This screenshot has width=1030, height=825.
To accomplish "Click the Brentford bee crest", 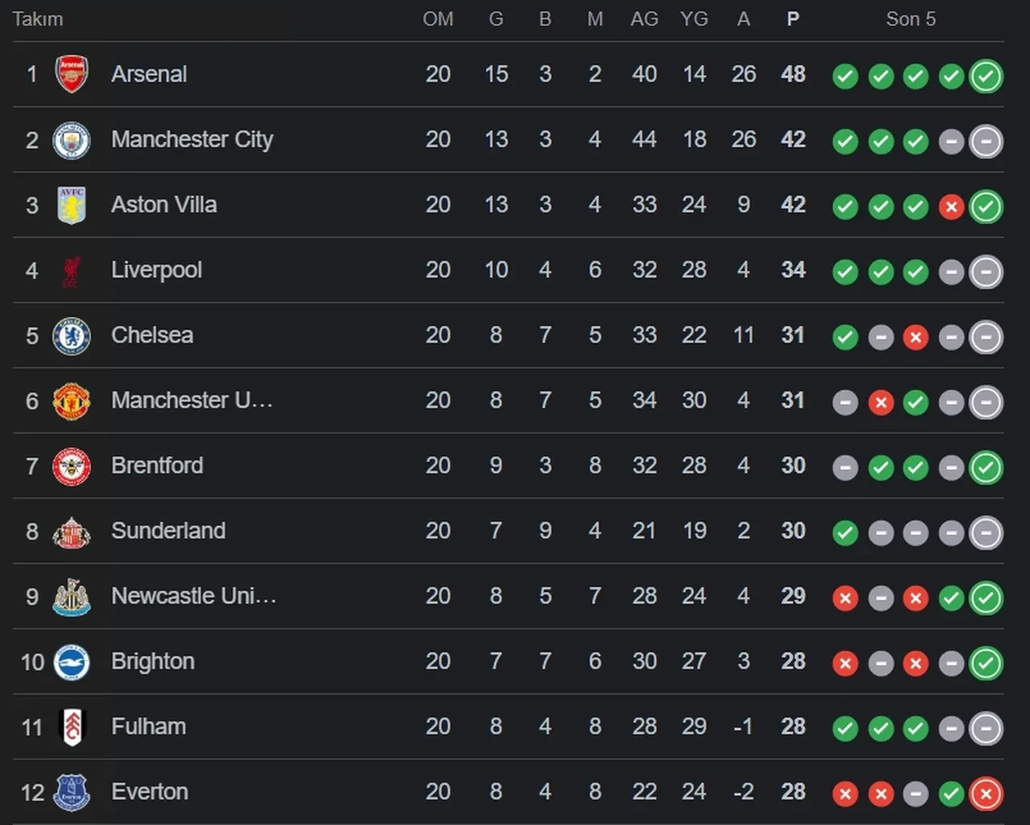I will click(x=72, y=466).
